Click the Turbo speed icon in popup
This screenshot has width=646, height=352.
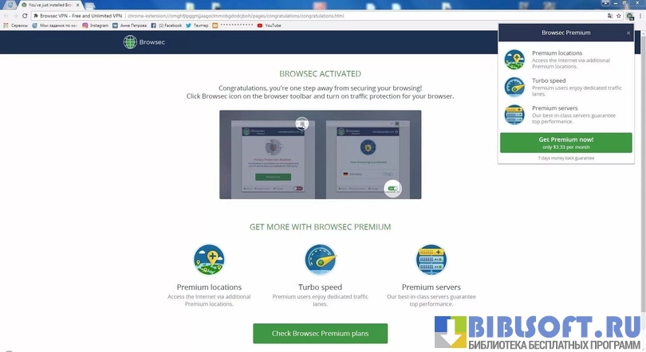pyautogui.click(x=514, y=87)
